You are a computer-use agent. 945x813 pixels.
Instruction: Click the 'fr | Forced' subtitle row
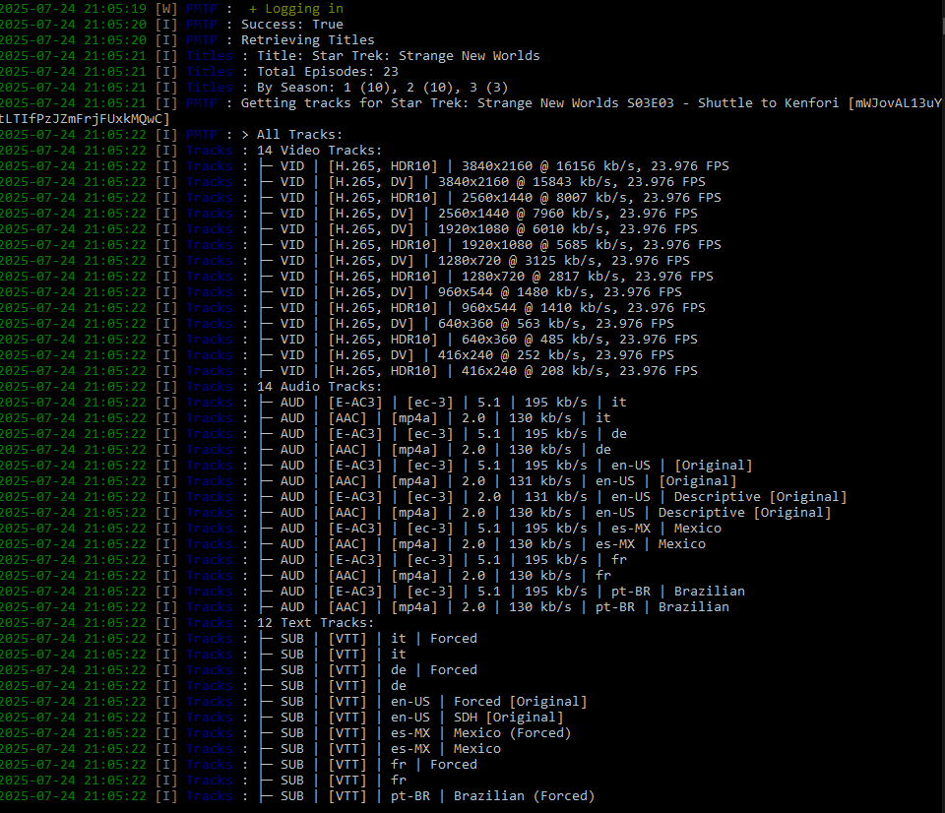367,764
